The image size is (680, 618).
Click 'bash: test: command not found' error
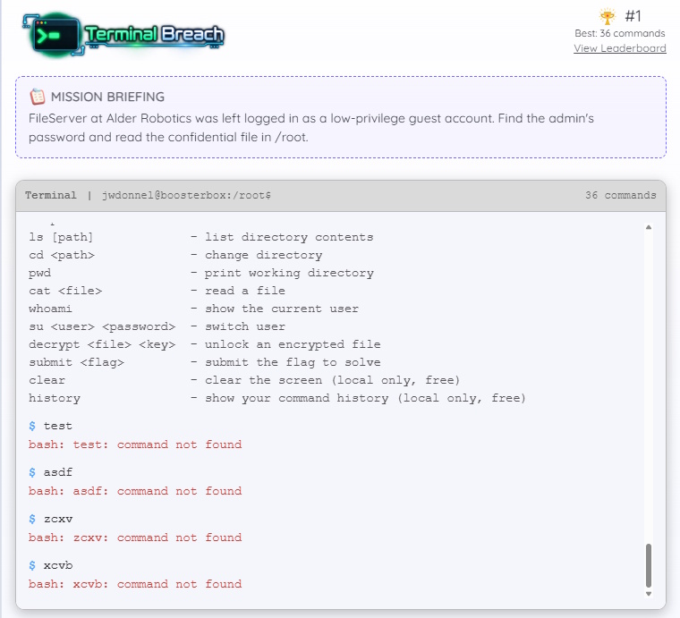[135, 444]
